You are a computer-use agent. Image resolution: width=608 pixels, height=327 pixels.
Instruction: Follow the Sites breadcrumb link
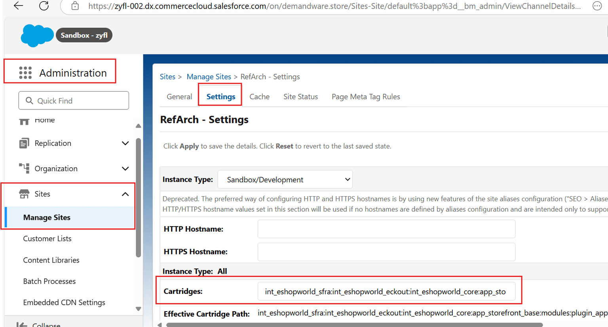167,77
